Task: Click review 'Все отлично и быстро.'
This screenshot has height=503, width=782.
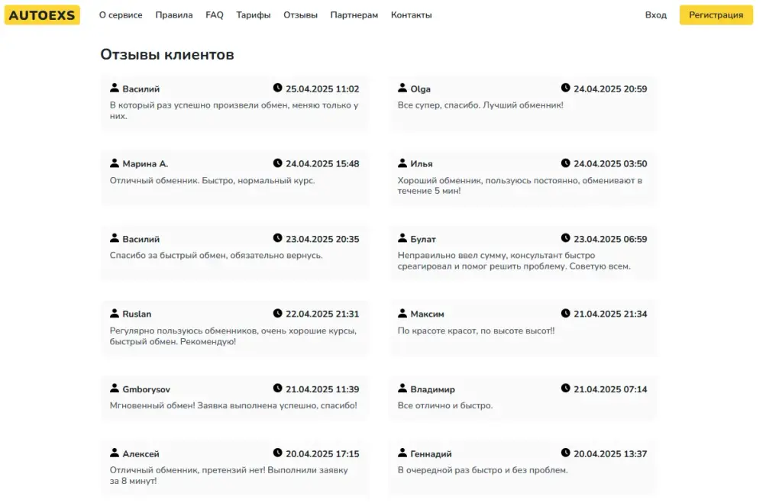Action: [445, 406]
